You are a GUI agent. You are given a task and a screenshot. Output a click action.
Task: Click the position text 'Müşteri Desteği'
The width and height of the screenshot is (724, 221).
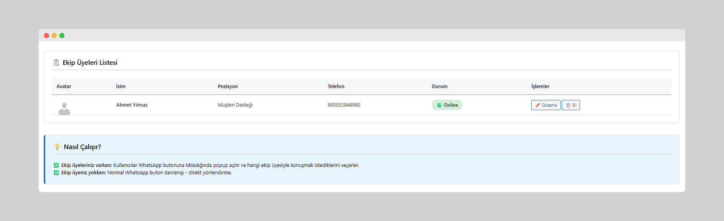click(x=235, y=105)
